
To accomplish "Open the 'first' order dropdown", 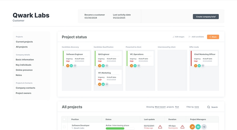I will click(x=177, y=107).
